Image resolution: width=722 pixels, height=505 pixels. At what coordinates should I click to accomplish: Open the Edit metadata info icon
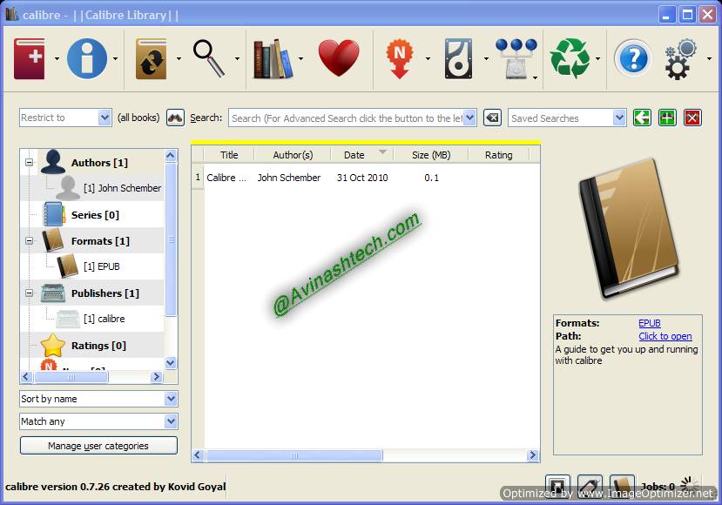(x=86, y=58)
